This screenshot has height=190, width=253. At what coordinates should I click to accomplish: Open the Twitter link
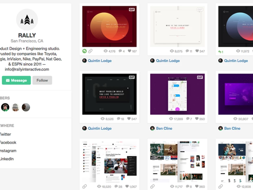pos(5,134)
